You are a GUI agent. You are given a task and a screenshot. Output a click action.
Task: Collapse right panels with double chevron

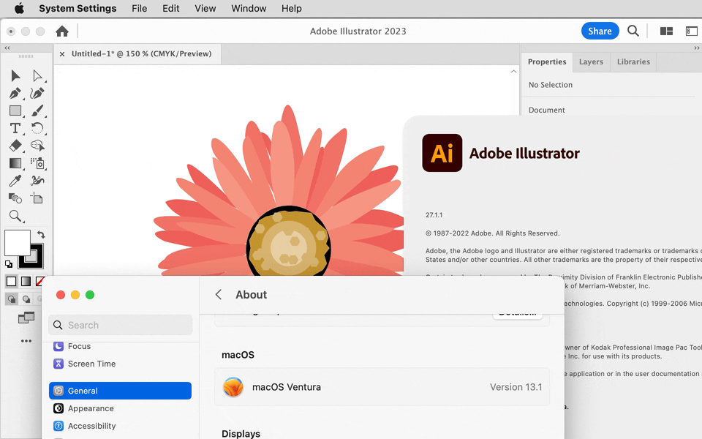tap(697, 48)
